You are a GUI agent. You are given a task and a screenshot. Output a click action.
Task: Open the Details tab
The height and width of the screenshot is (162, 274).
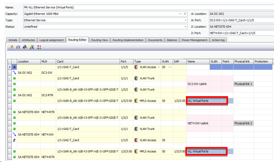(13, 40)
